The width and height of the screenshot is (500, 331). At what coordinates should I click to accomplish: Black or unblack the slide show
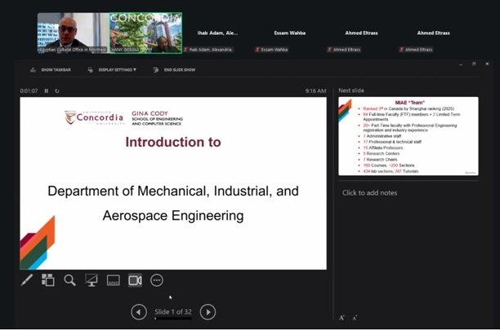coord(92,280)
